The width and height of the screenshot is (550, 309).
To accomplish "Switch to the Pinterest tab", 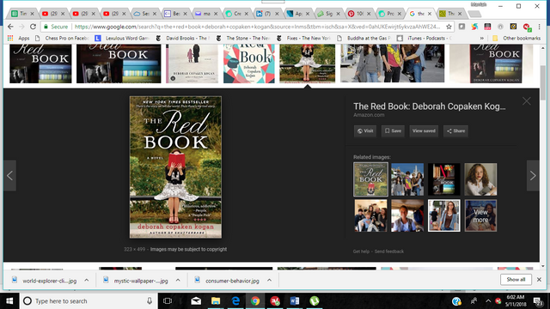I will tap(359, 14).
